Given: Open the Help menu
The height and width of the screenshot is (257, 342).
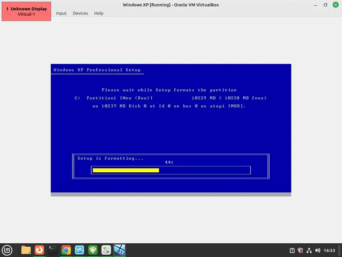Looking at the screenshot, I should coord(99,13).
